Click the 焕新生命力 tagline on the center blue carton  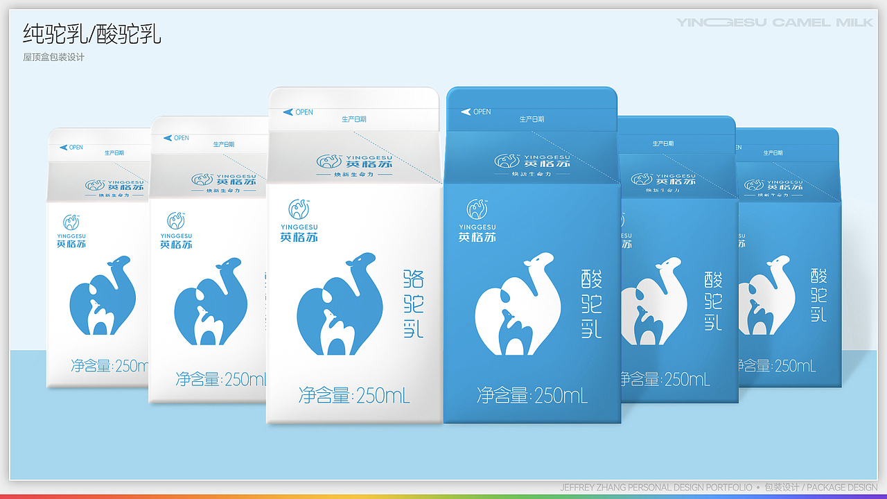click(x=532, y=174)
